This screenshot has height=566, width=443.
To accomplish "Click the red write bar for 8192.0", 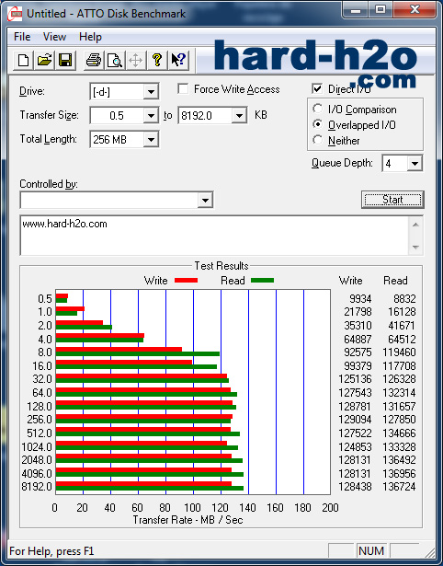I will [143, 484].
